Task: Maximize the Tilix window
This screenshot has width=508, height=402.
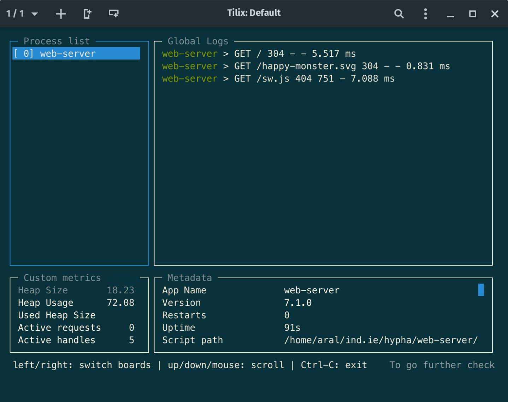Action: point(472,14)
